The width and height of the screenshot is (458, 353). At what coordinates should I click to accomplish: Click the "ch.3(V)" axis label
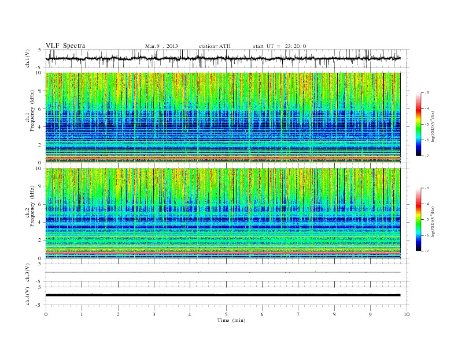[28, 272]
